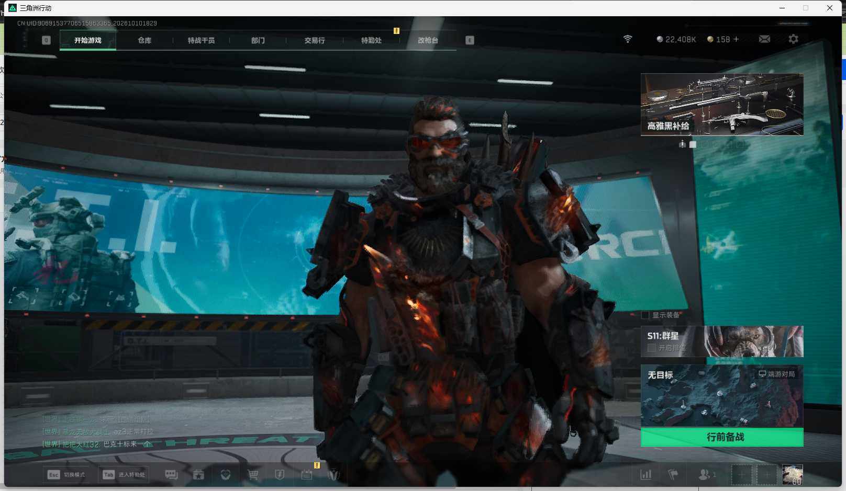846x491 pixels.
Task: Click the 端游对局 PC match label
Action: 777,374
